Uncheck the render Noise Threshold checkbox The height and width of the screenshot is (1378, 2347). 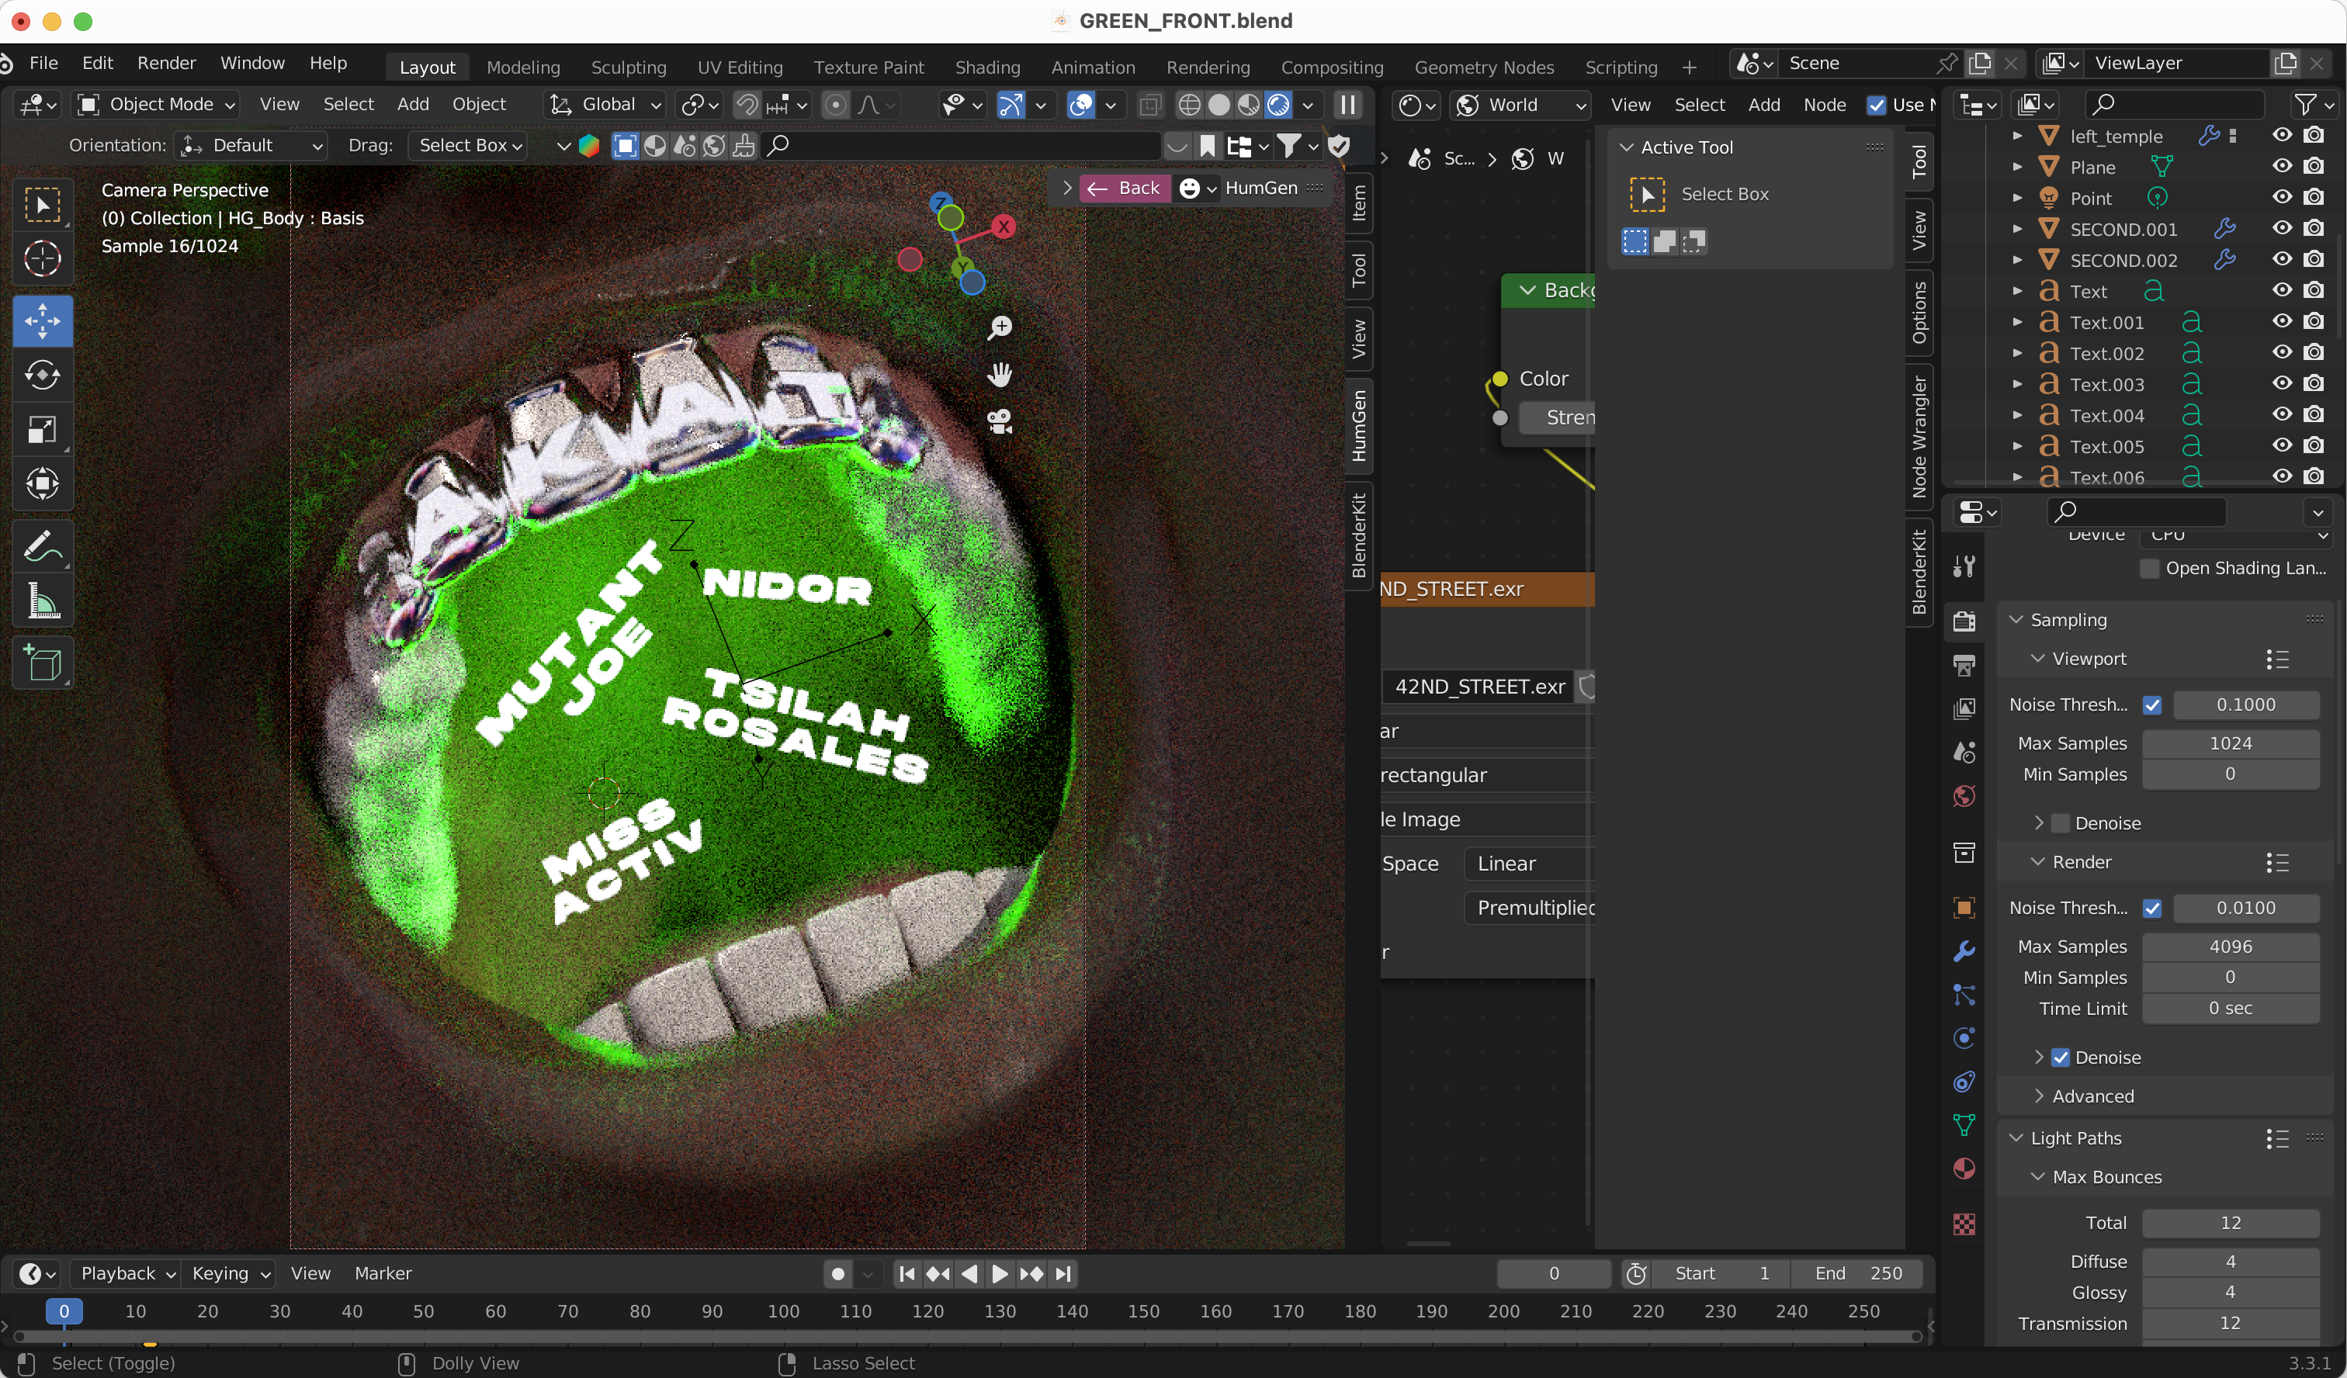(2151, 908)
